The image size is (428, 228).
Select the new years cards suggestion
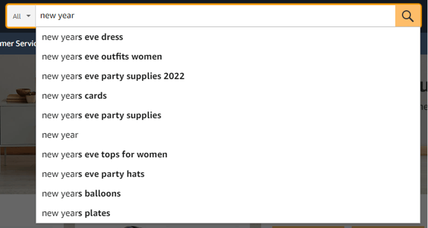(228, 96)
